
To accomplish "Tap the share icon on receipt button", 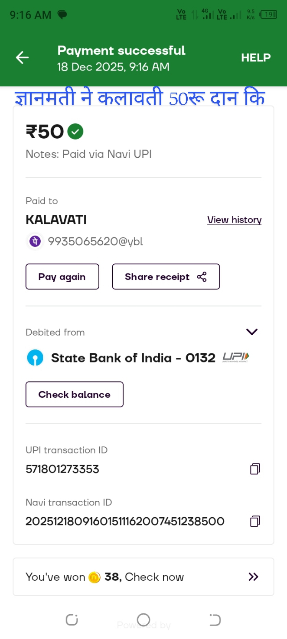I will point(202,277).
